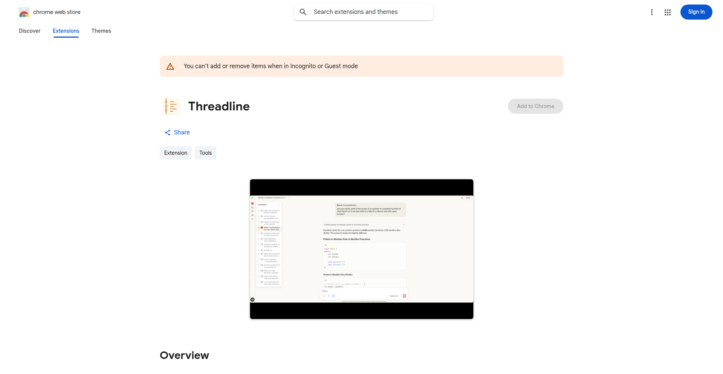Click the Incognito mode warning banner

click(x=361, y=66)
